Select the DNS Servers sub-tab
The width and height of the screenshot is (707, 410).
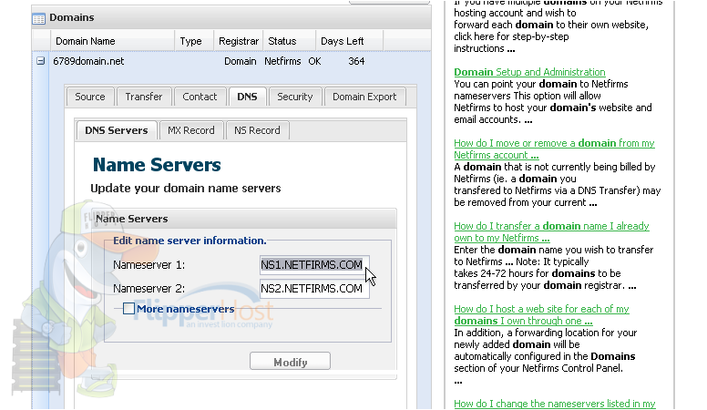pyautogui.click(x=117, y=130)
